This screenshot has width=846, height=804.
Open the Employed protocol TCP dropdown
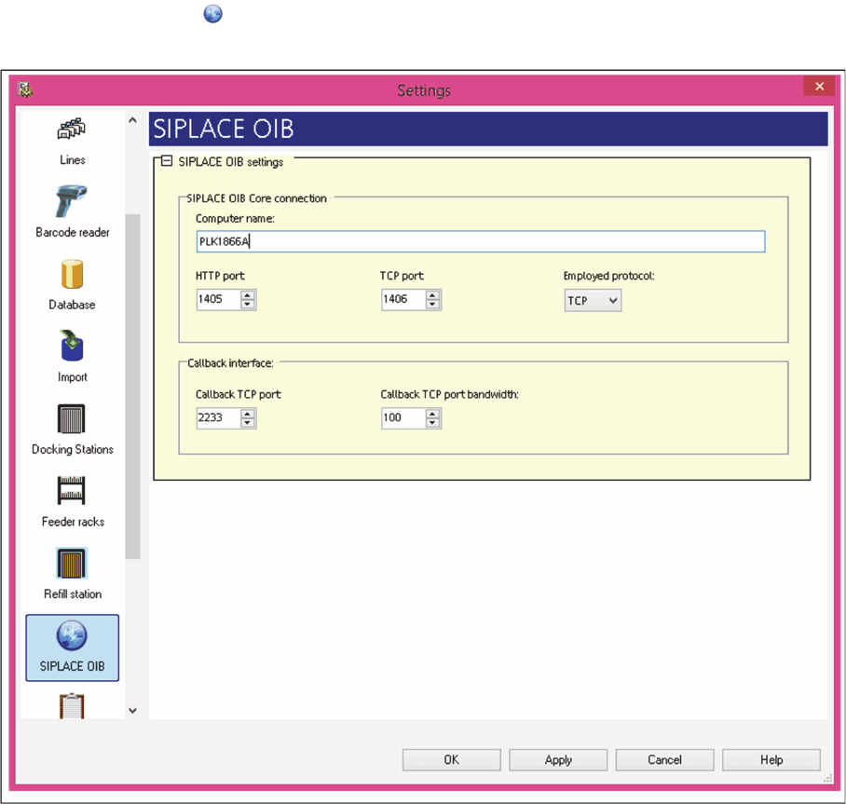point(593,301)
